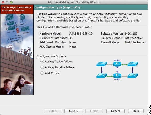Screen dimensions: 151x115
Task: Click the ASA Cluster Mode value None
Action: [73, 47]
